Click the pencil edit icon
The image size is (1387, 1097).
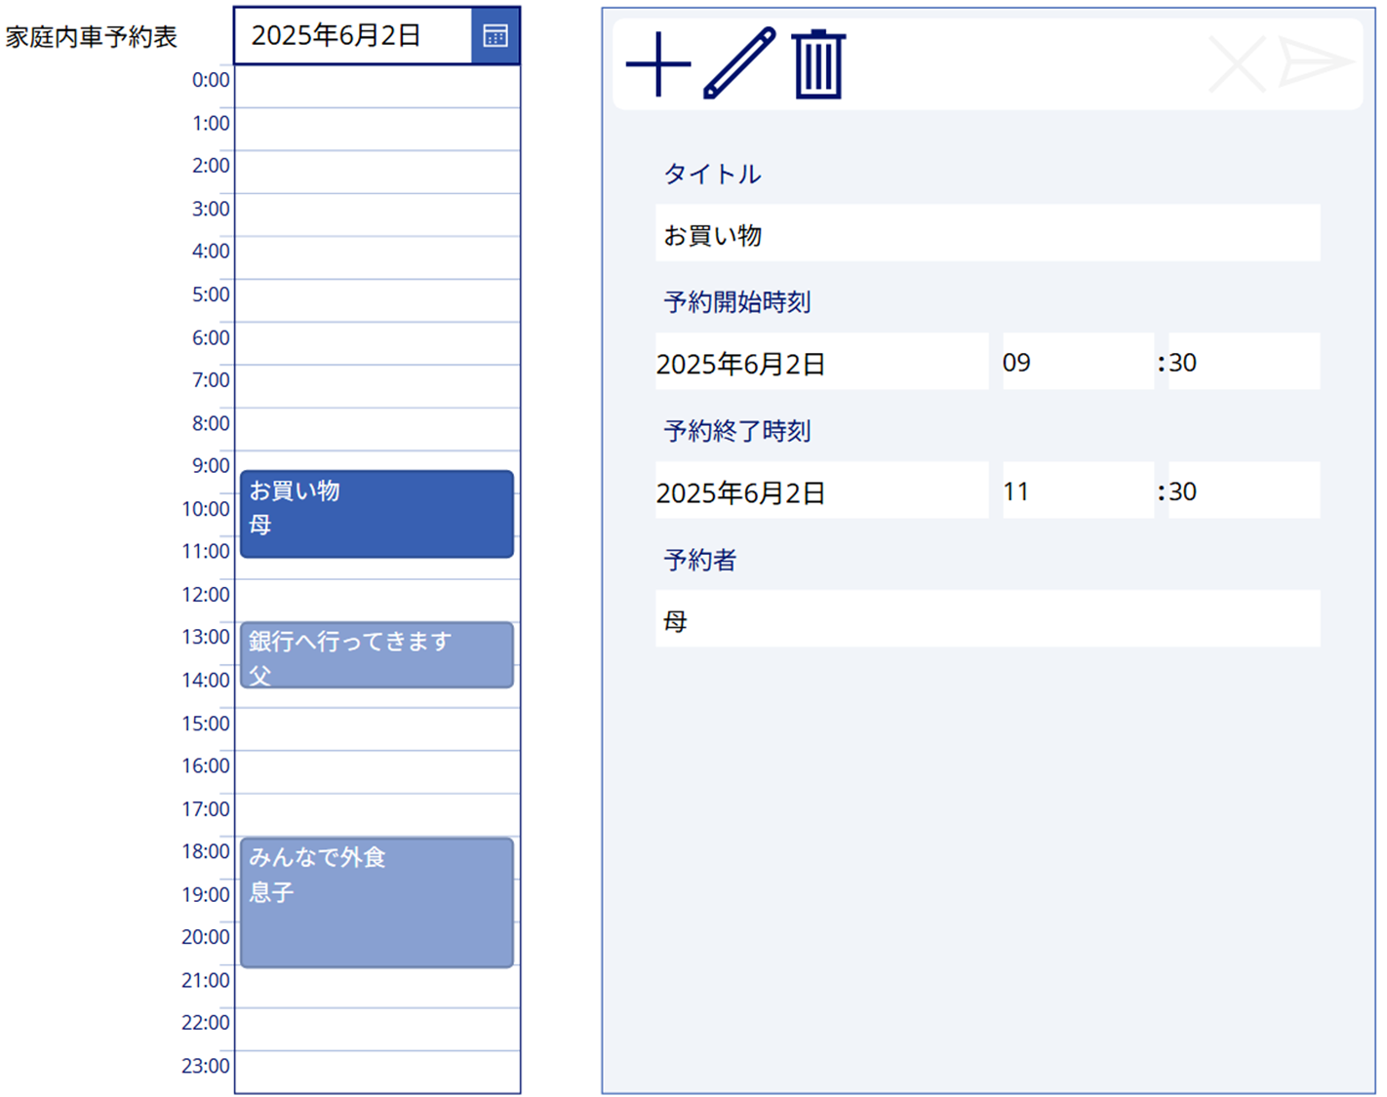739,63
